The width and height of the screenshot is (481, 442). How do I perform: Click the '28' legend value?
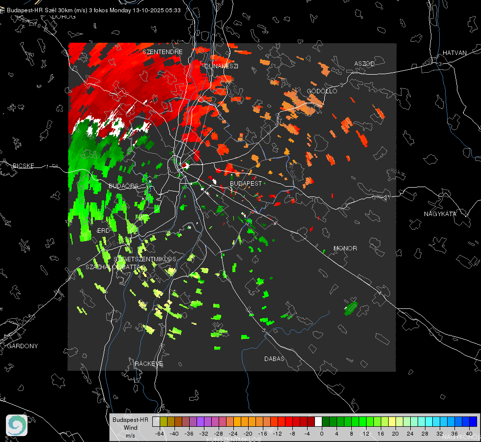424,434
